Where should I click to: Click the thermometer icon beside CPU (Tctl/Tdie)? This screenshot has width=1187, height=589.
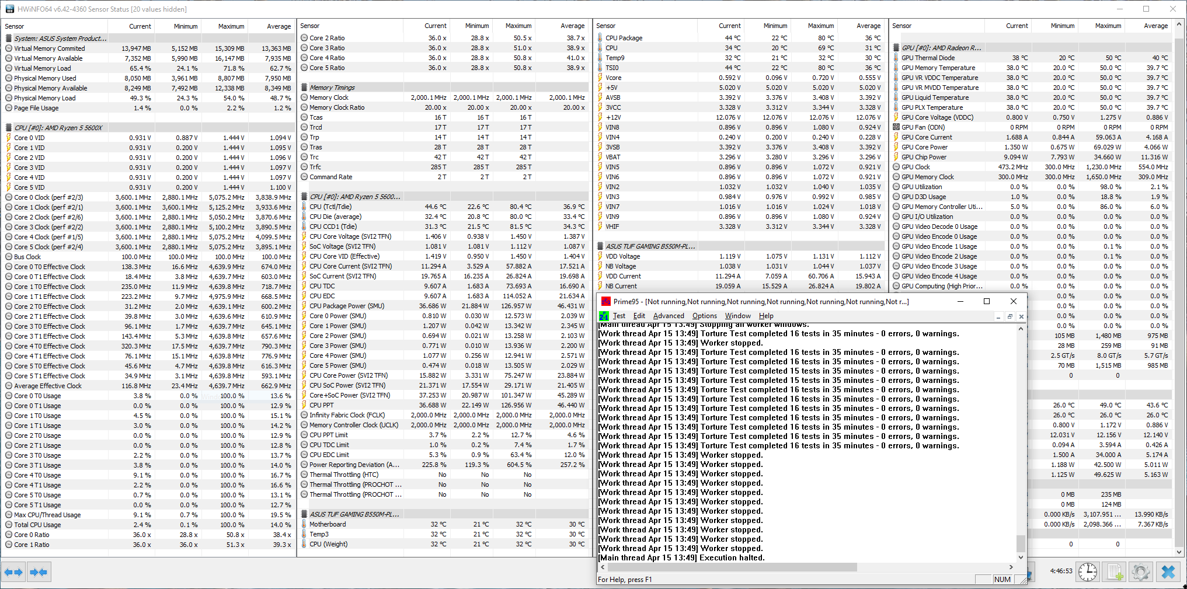tap(304, 207)
